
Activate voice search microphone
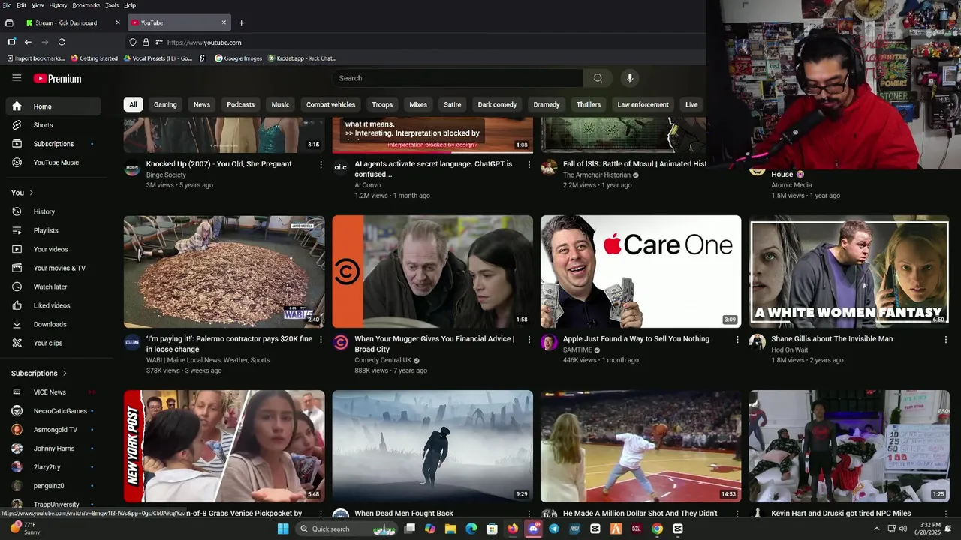[630, 78]
